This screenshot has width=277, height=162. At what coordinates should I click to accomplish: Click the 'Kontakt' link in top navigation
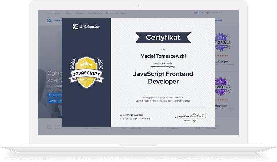pyautogui.click(x=123, y=13)
